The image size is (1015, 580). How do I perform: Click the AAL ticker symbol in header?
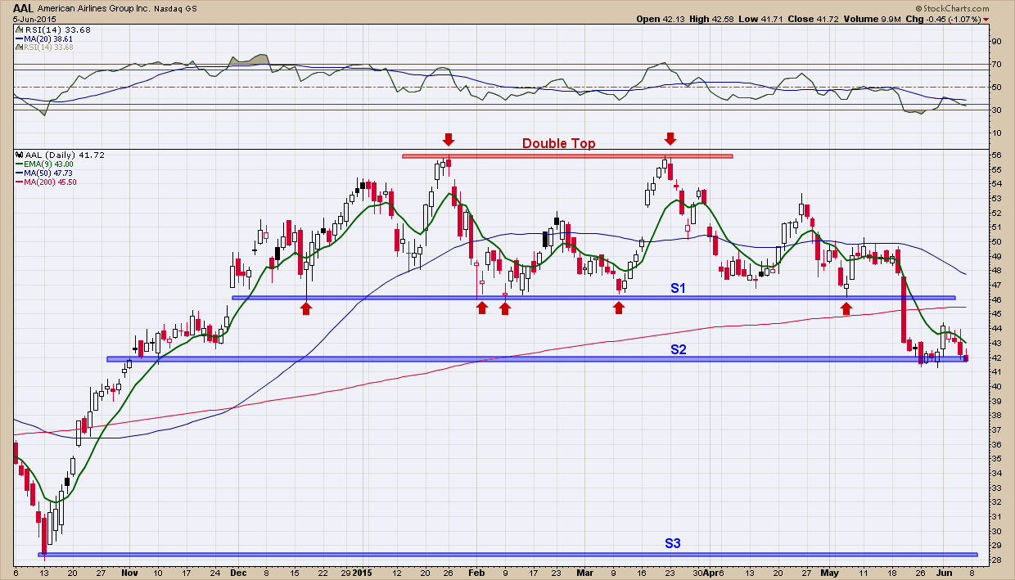23,7
